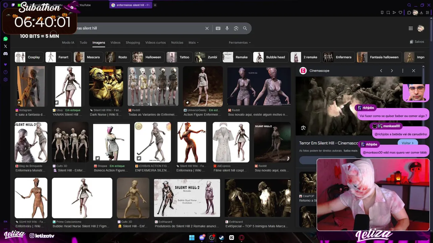Viewport: 433px width, 243px height.
Task: Filter images by Fantasia halloween chip
Action: [379, 57]
